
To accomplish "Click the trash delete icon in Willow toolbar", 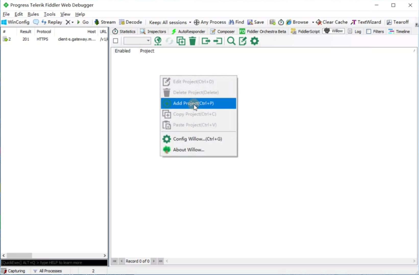I will click(x=193, y=41).
